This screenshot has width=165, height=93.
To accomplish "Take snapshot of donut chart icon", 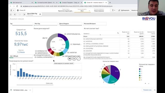I will (x=70, y=59).
